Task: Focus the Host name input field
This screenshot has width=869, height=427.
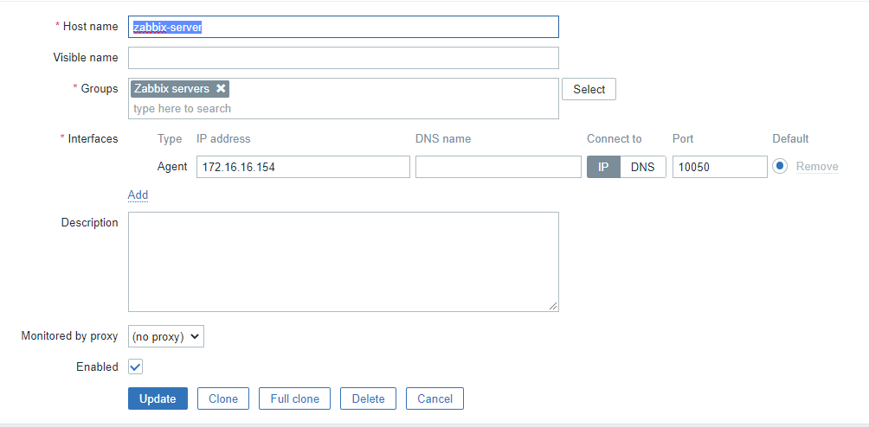Action: pos(344,27)
